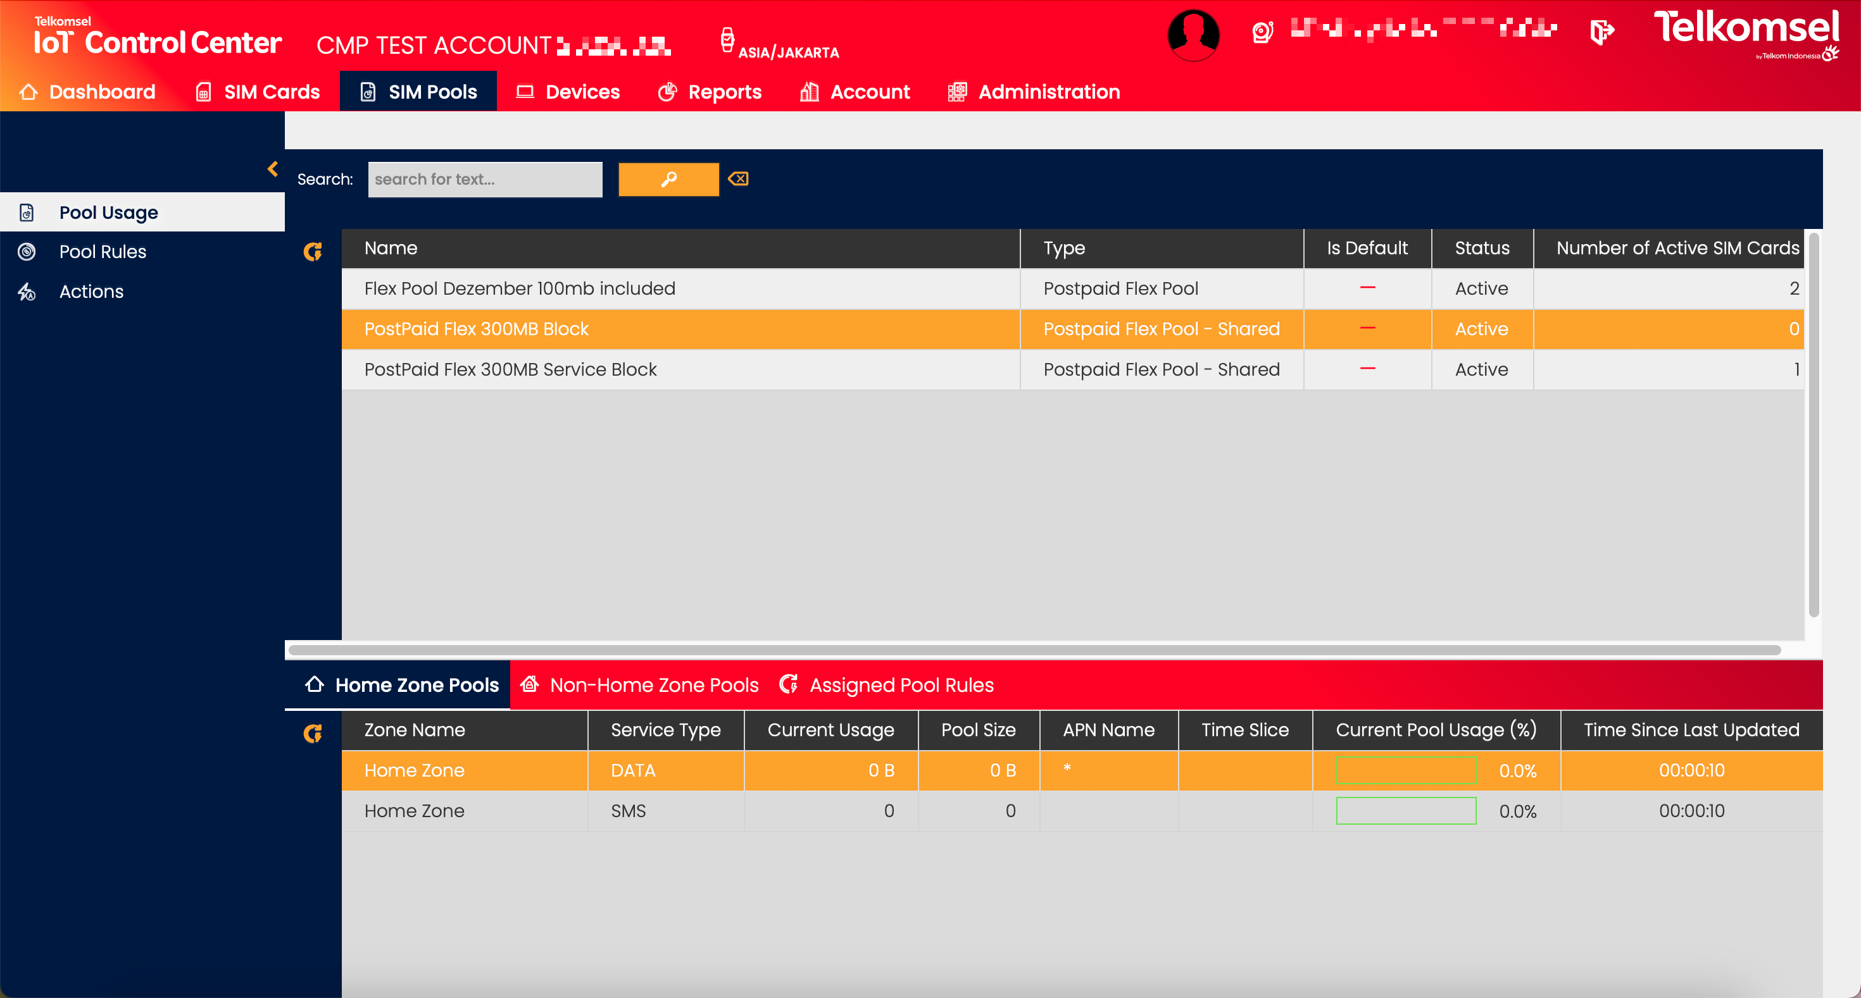This screenshot has width=1861, height=998.
Task: Refresh the pool list table
Action: 312,251
